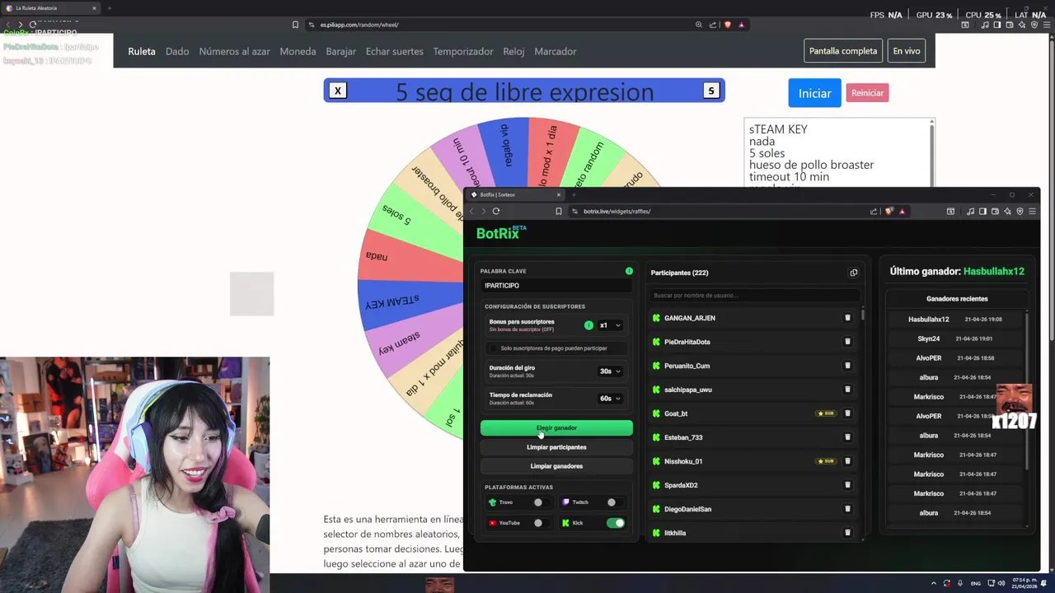The image size is (1055, 593).
Task: Delete participant Esteban_733
Action: 847,437
